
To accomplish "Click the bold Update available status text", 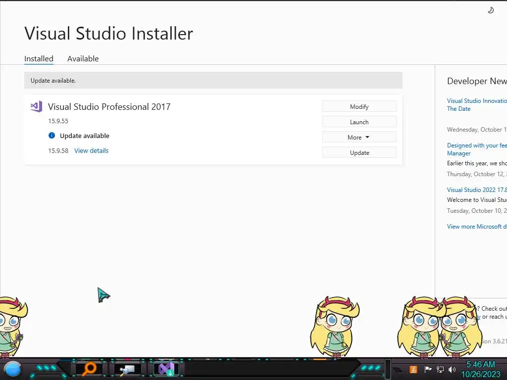I will pos(84,136).
